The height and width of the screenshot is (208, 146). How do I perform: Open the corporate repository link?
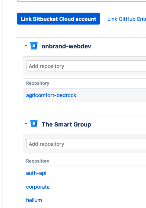(38, 187)
